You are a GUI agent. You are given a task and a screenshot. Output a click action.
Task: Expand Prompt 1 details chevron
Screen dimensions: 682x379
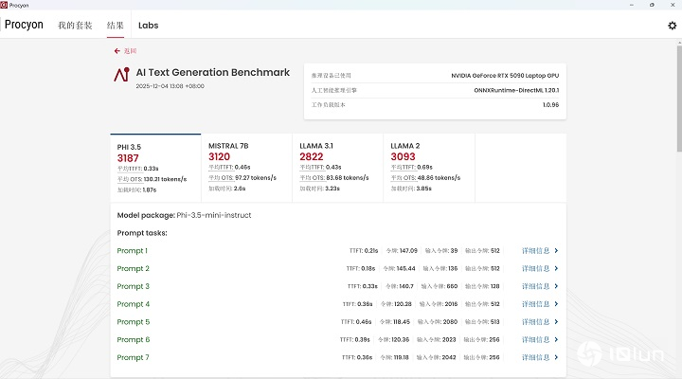pos(556,251)
